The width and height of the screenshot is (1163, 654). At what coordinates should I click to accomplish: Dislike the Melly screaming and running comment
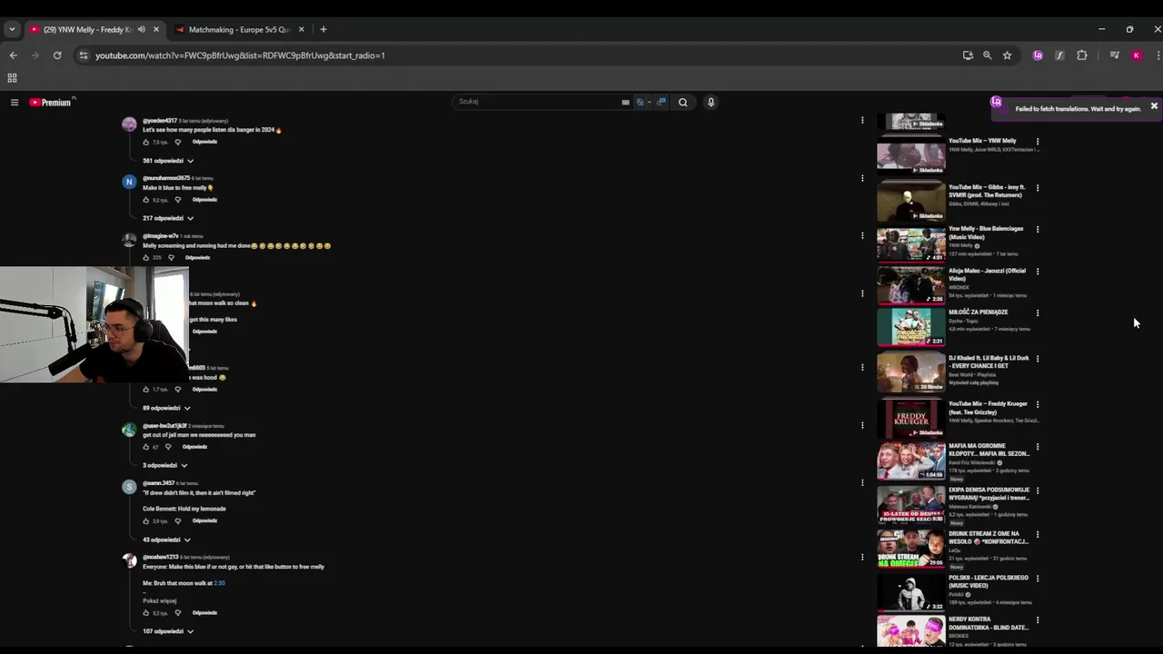click(171, 258)
